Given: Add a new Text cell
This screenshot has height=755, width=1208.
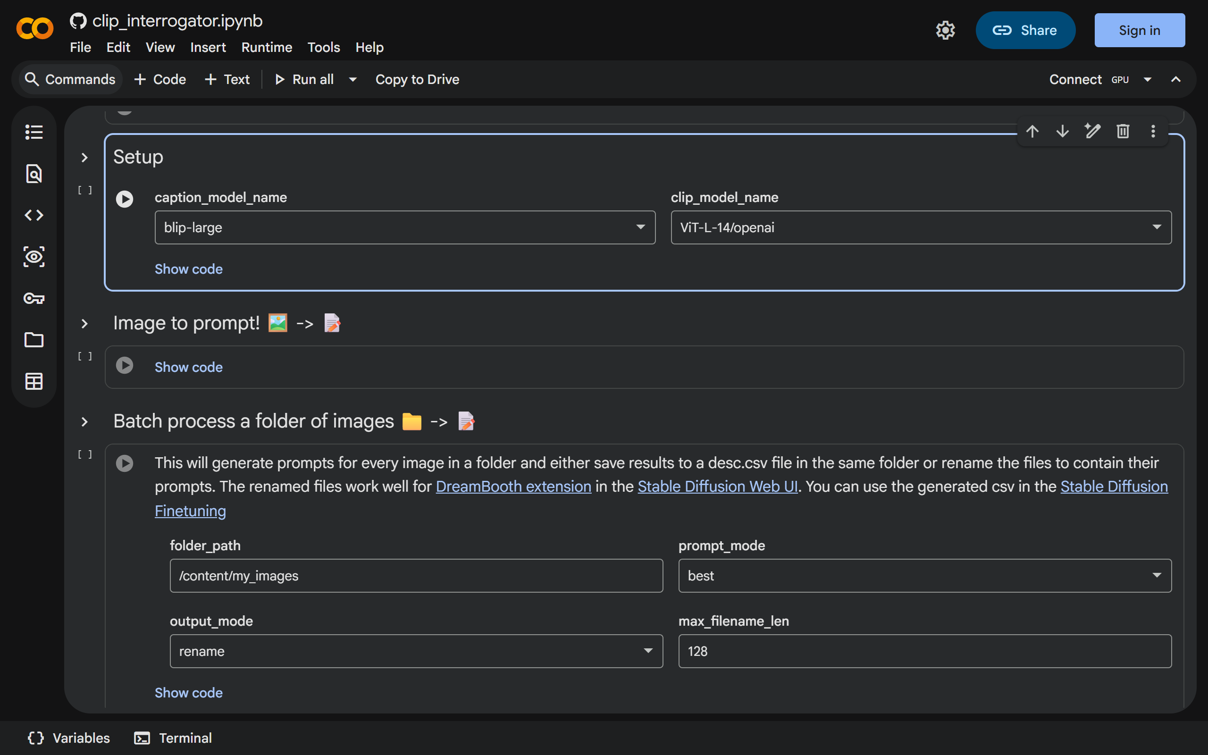Looking at the screenshot, I should (227, 79).
